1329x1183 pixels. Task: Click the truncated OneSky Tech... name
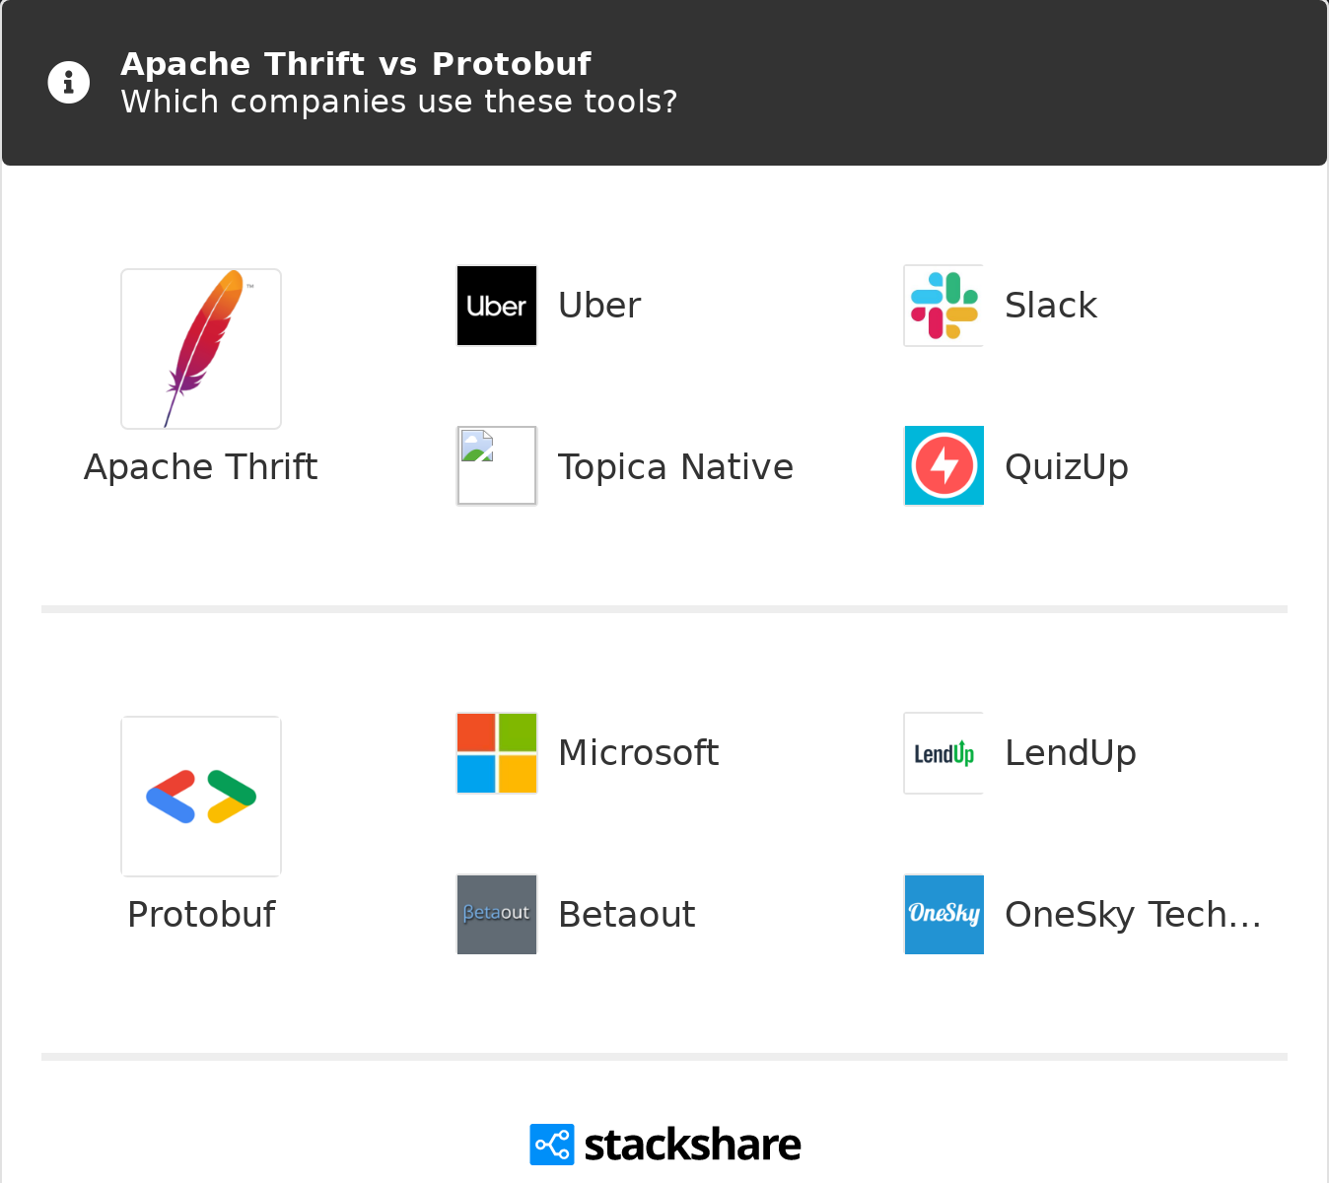pos(1133,915)
